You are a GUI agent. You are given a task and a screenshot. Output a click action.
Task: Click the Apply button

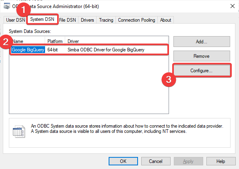tap(188, 161)
